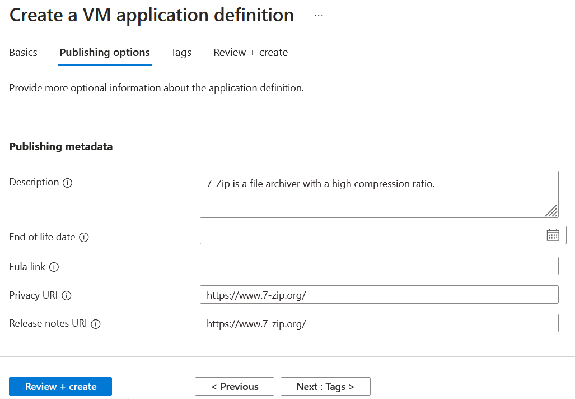
Task: Click the Next : Tags button
Action: pyautogui.click(x=325, y=386)
